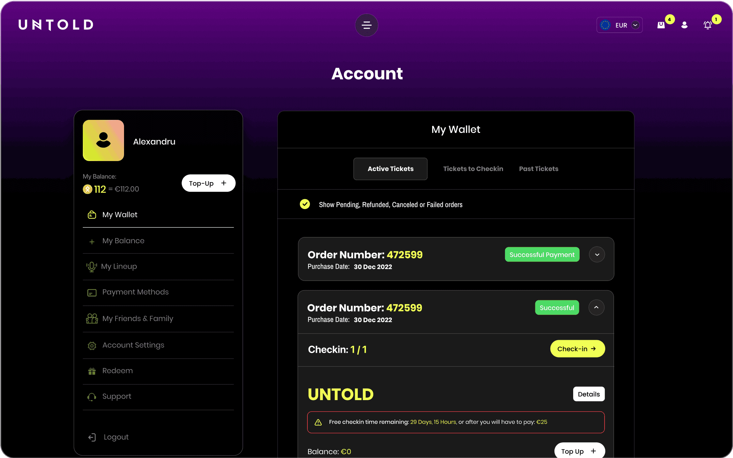
Task: Switch to Past Tickets tab
Action: tap(538, 169)
